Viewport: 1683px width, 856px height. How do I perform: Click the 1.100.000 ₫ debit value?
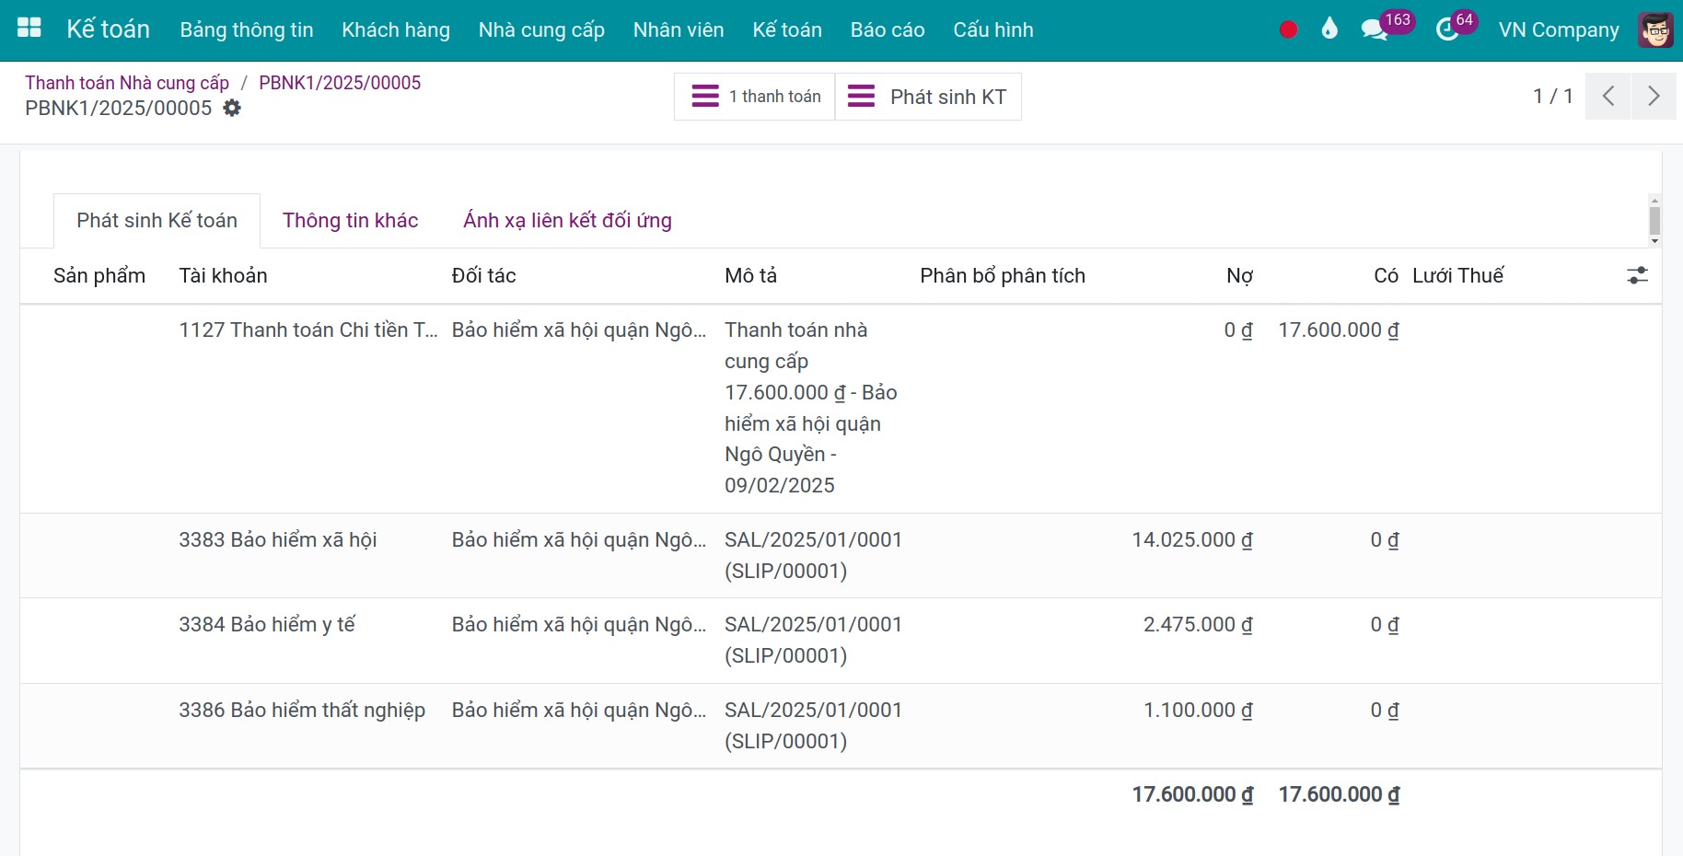coord(1198,711)
